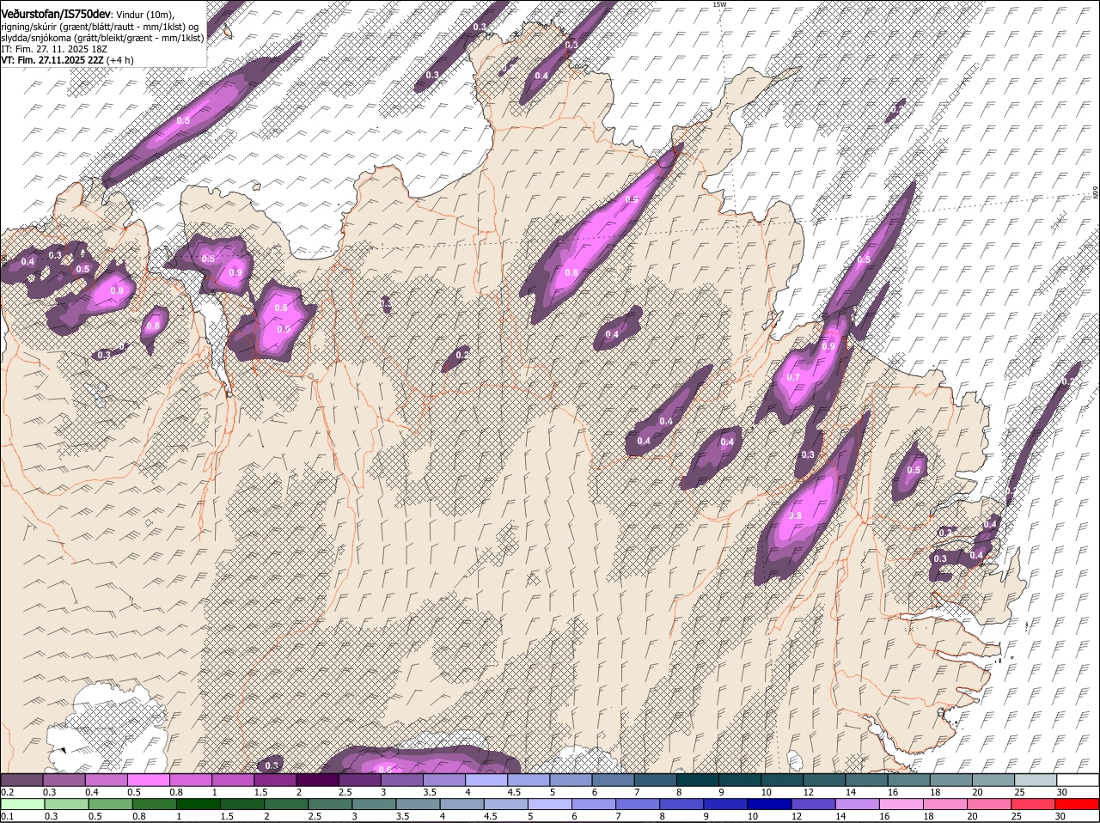Screen dimensions: 1100x823
Task: Select the 10–12 deep blue lower legend swatch
Action: point(771,804)
